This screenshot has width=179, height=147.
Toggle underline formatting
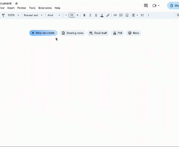(96, 15)
